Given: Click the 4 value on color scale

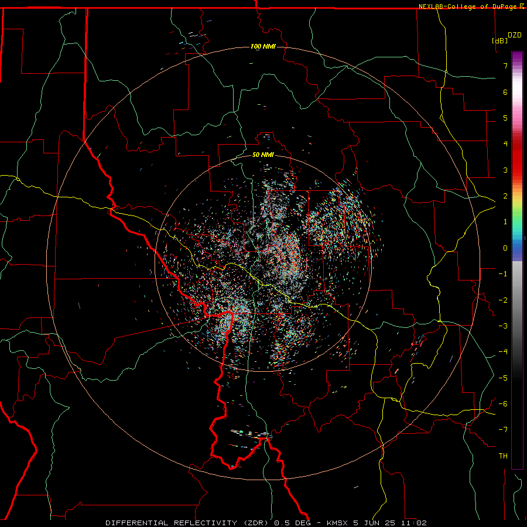Looking at the screenshot, I should 505,144.
